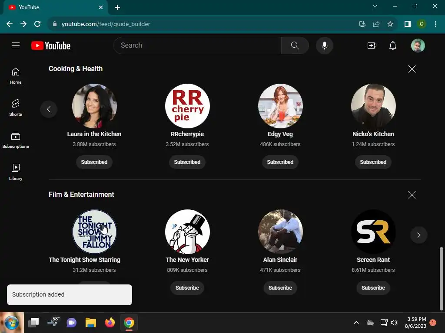Open the YouTube hamburger guide menu
The height and width of the screenshot is (333, 445).
16,45
